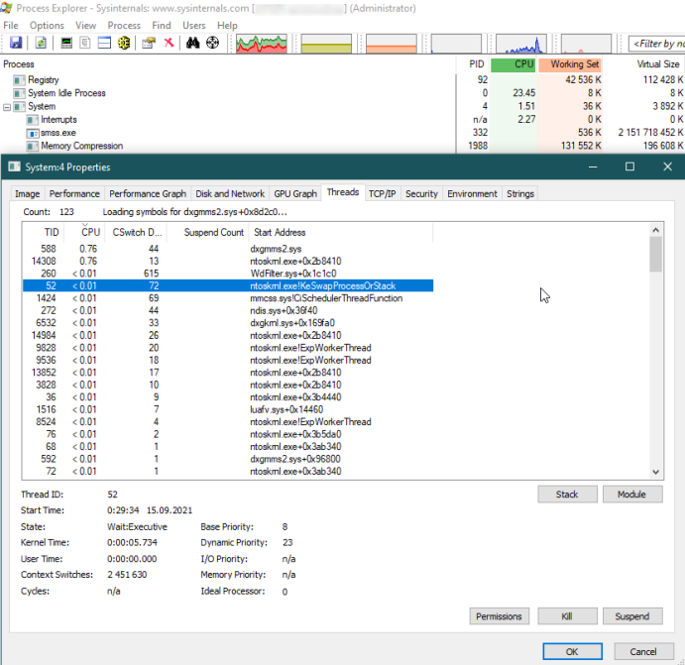The width and height of the screenshot is (685, 665).
Task: Click the Permissions button
Action: point(499,616)
